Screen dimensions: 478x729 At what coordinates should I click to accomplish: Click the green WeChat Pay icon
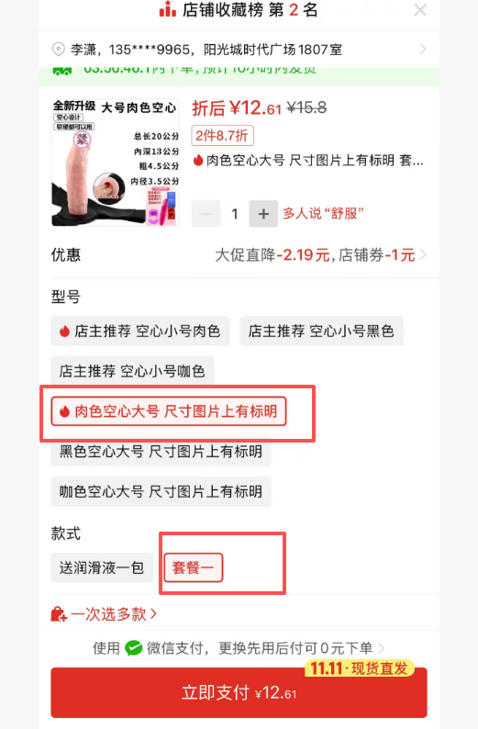(133, 647)
